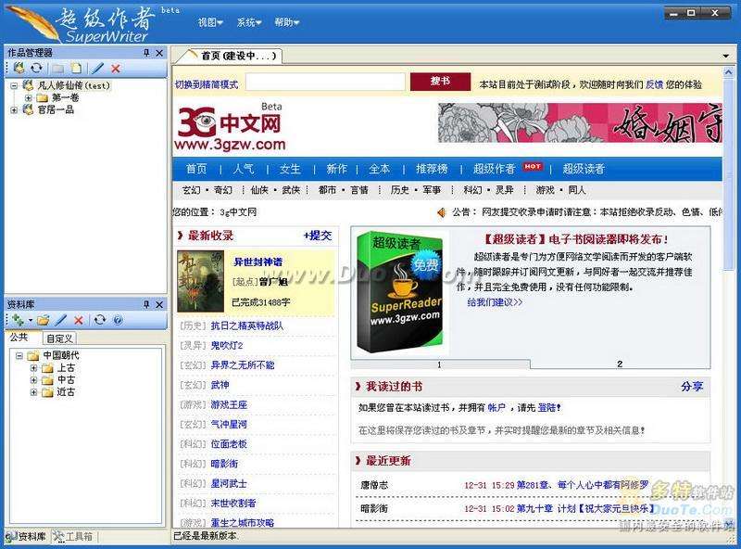Click the blue pencil edit icon in 资料库
The height and width of the screenshot is (549, 741).
click(61, 320)
